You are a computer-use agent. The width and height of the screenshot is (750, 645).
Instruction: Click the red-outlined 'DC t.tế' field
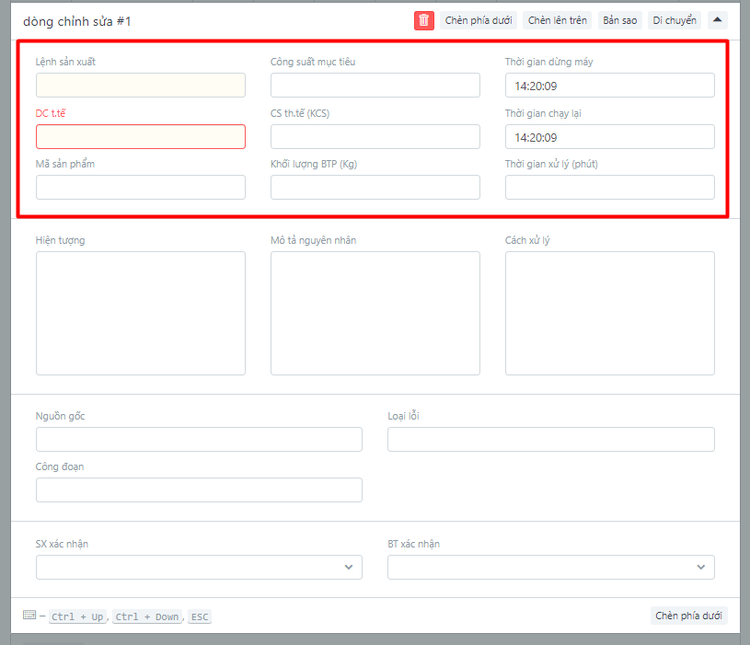[x=141, y=137]
